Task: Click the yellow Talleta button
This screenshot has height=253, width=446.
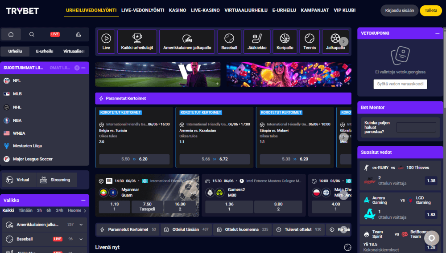Action: coord(431,11)
